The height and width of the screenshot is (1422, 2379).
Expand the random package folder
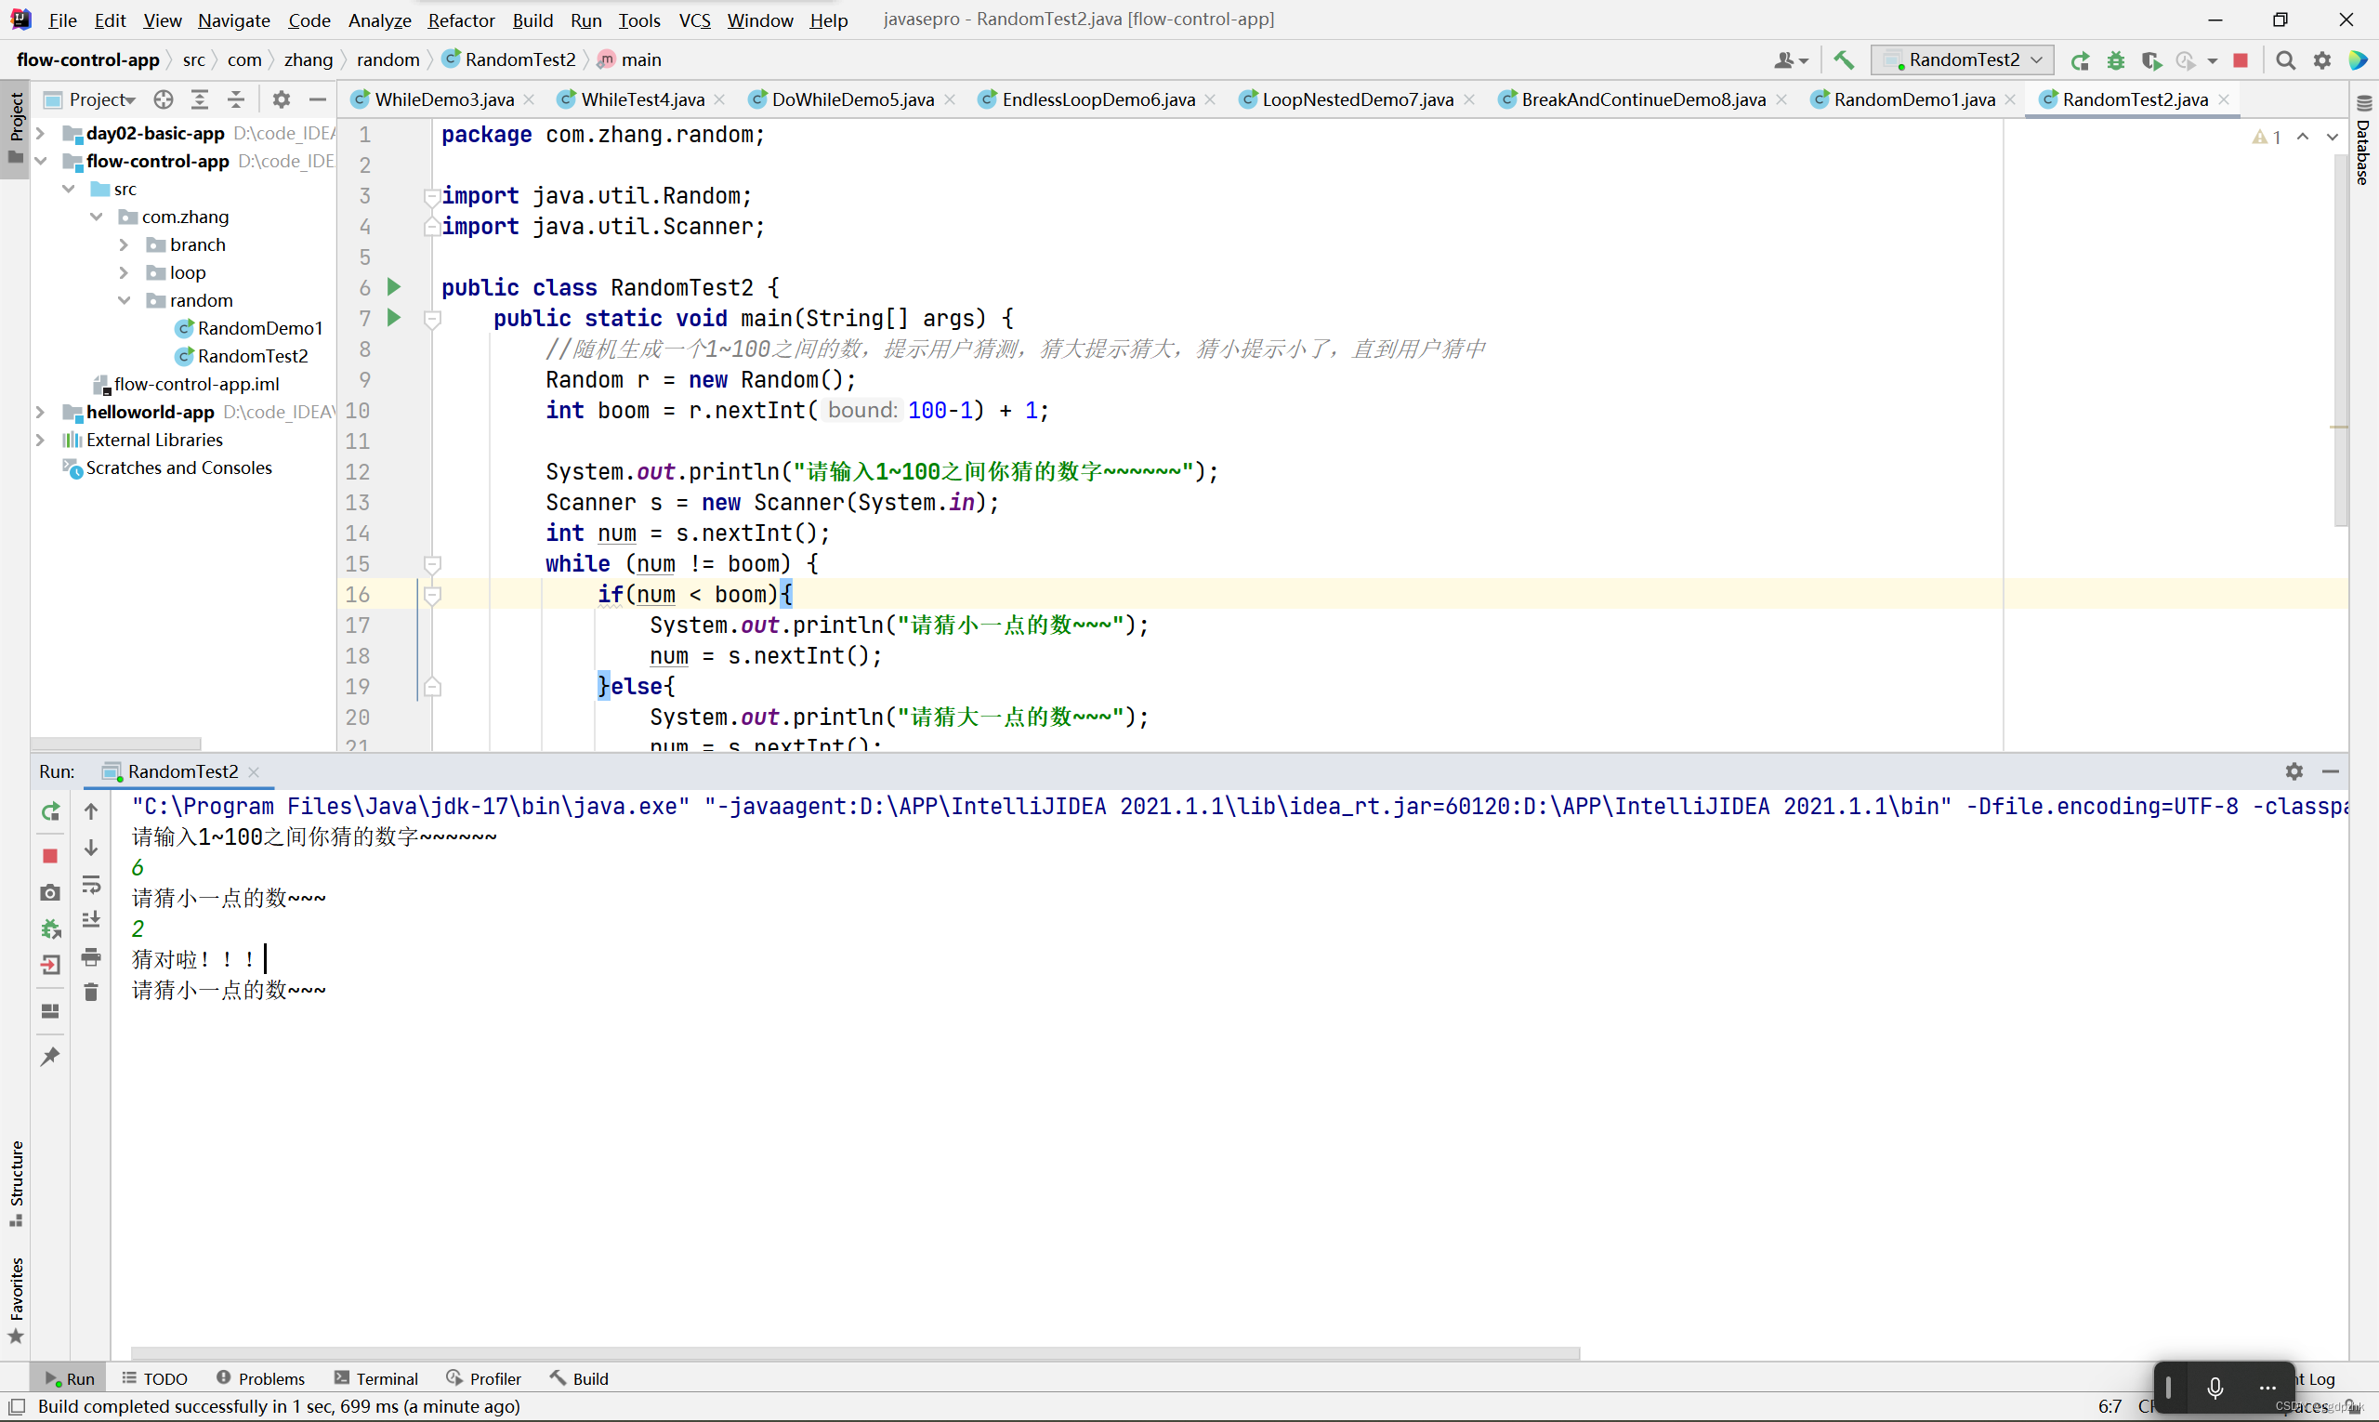point(125,299)
